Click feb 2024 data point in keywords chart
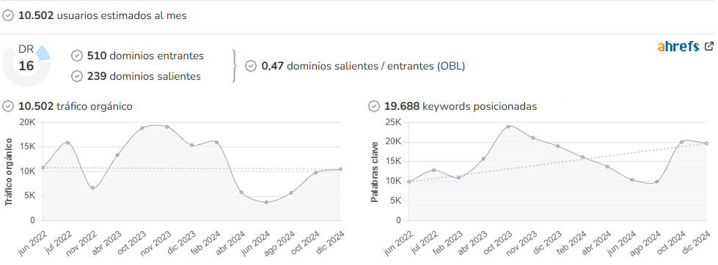 click(582, 157)
